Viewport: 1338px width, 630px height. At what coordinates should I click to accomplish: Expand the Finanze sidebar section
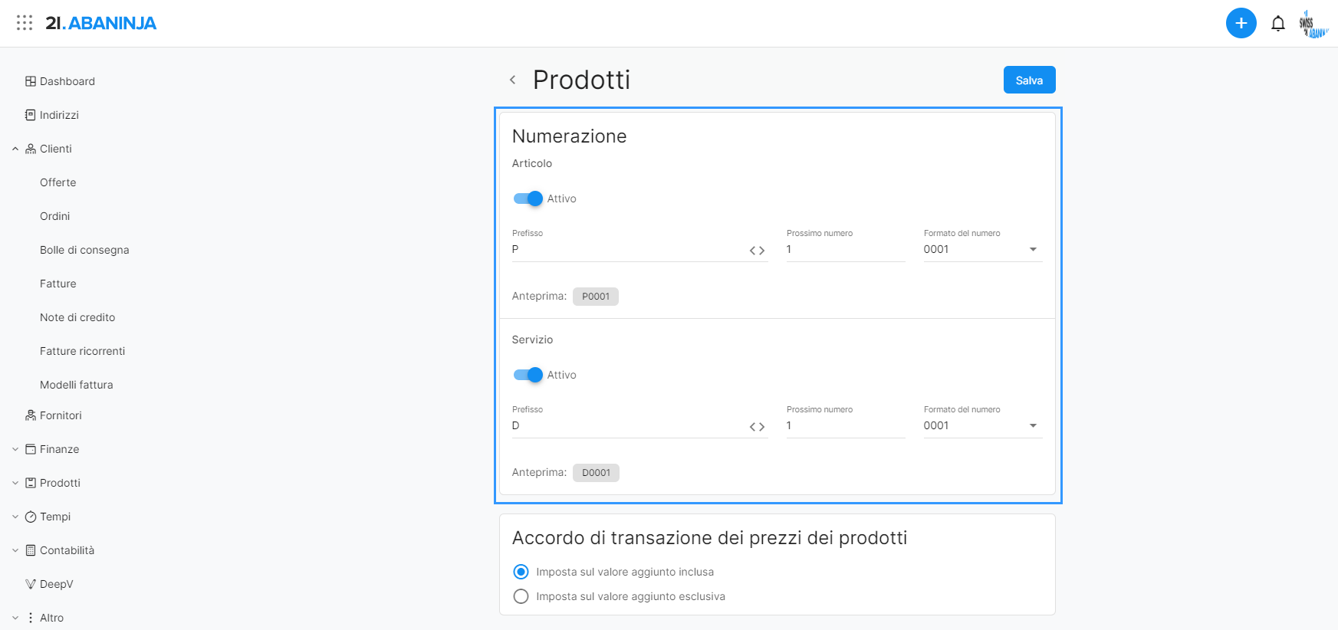tap(15, 449)
